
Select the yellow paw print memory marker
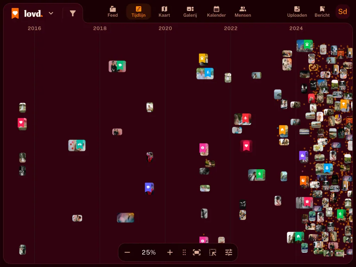click(203, 59)
